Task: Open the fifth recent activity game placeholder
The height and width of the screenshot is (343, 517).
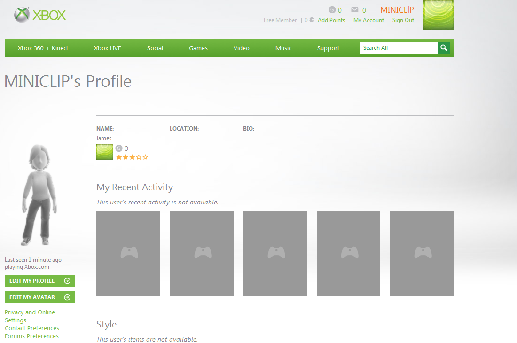Action: (x=422, y=253)
